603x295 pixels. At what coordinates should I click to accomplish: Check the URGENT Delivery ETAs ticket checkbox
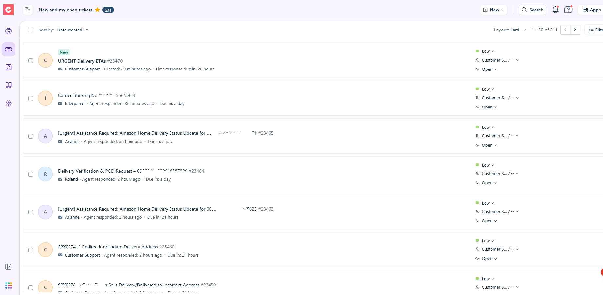click(31, 61)
